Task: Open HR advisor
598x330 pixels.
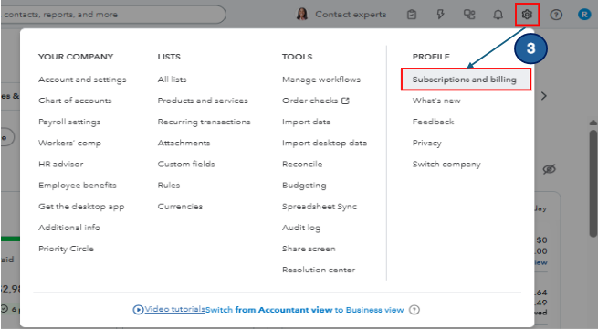Action: click(x=60, y=165)
